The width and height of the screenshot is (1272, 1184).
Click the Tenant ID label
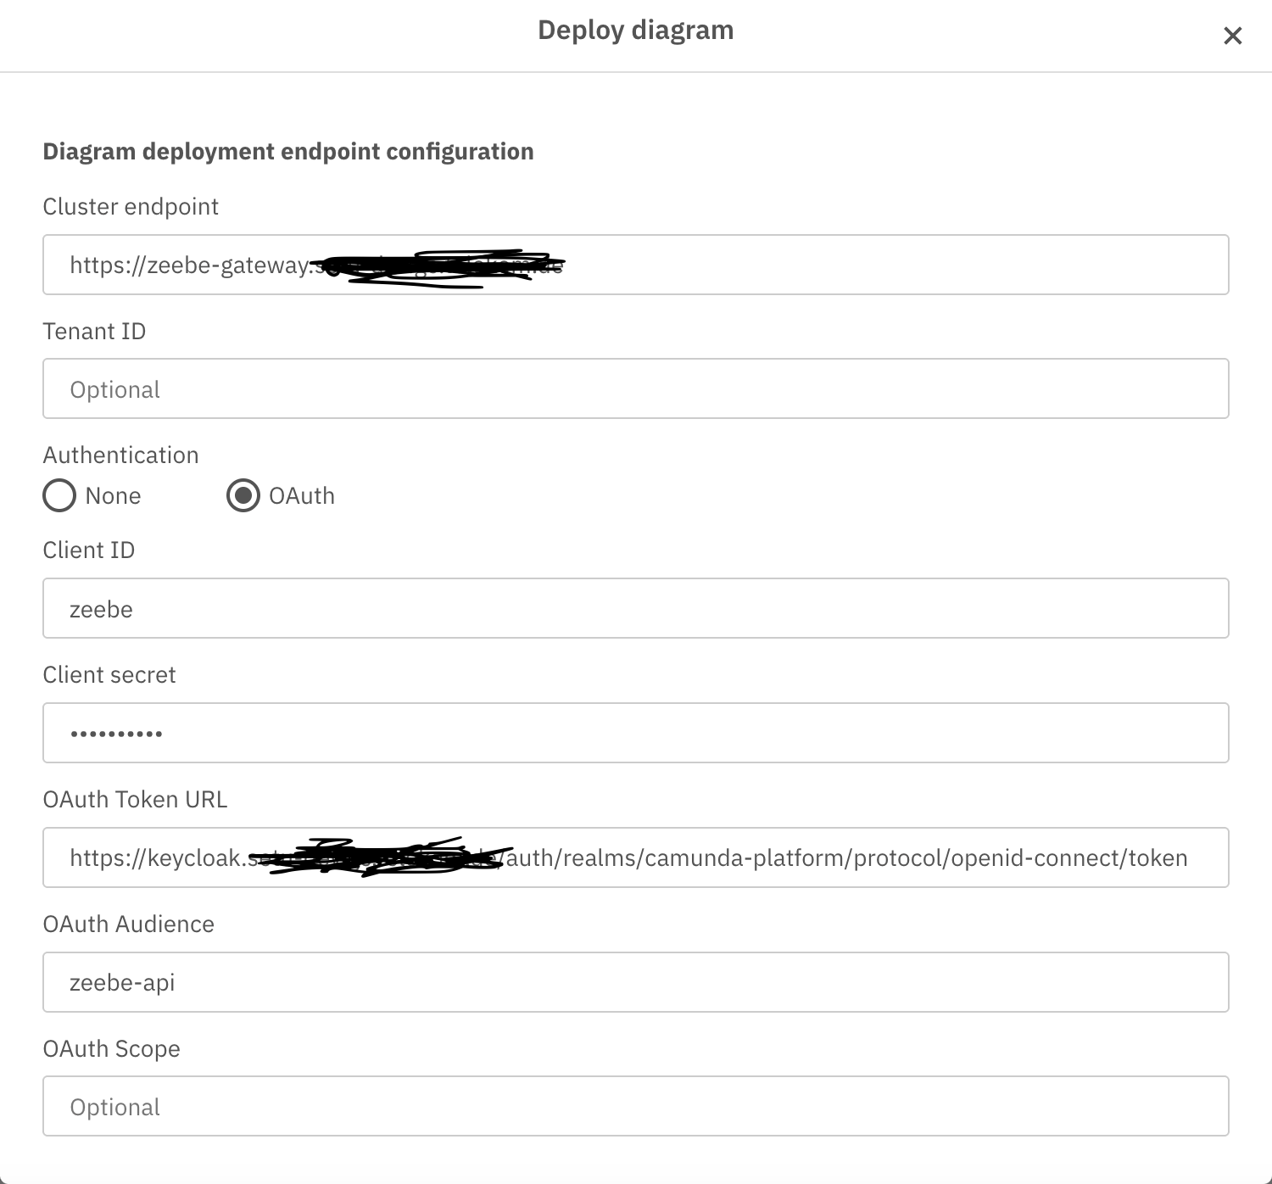pos(94,332)
